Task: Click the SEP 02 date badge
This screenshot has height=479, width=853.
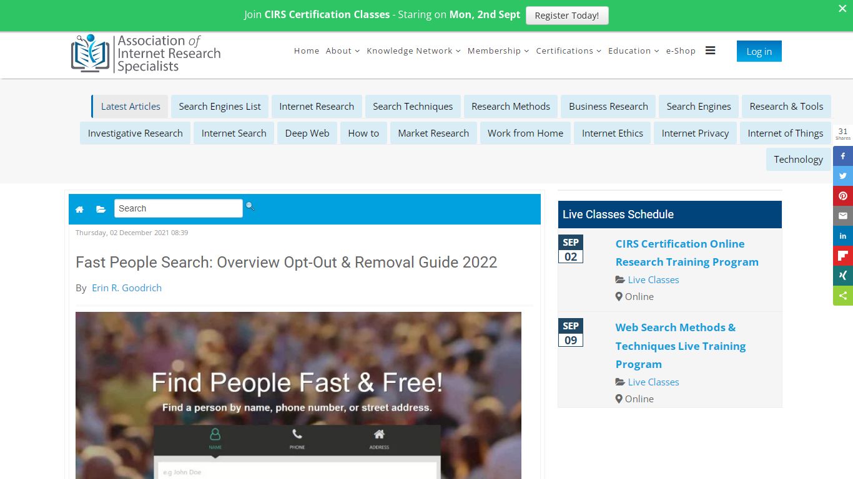Action: 571,249
